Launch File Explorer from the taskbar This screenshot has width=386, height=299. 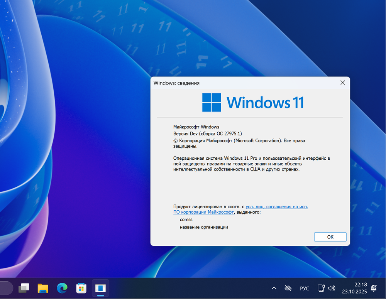tap(42, 288)
